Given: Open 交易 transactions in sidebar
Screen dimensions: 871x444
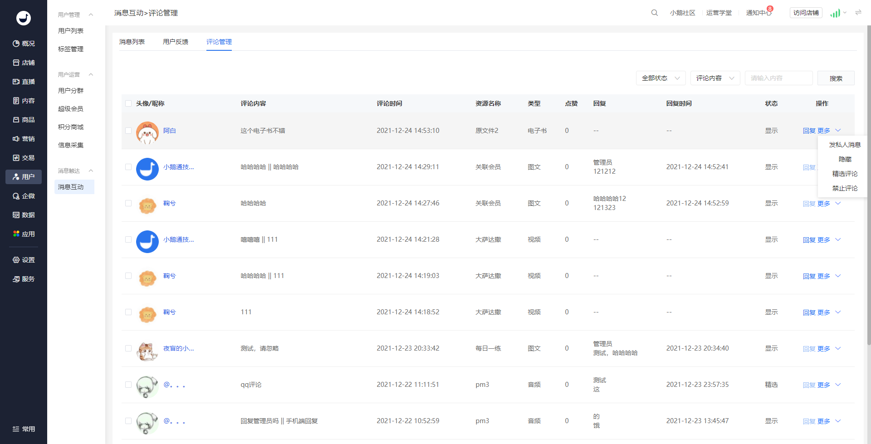Looking at the screenshot, I should point(24,158).
